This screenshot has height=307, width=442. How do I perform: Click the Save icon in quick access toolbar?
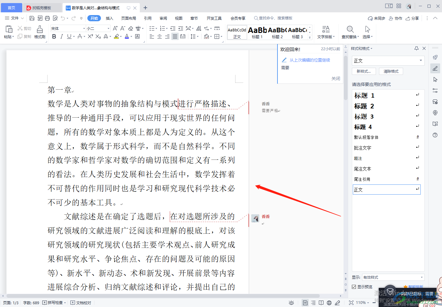point(32,18)
